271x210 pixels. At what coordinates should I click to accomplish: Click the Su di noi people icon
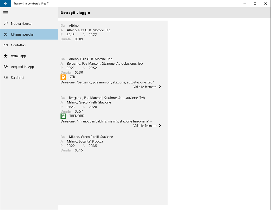click(6, 78)
